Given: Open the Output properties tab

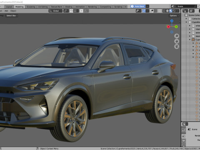Looking at the screenshot, I should coord(184,142).
